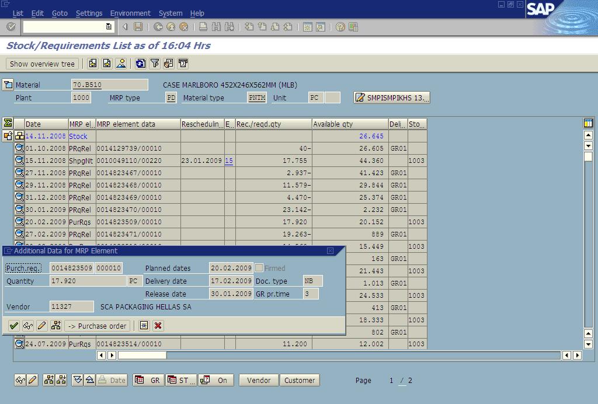Toggle the Firmed checkbox

pyautogui.click(x=259, y=268)
